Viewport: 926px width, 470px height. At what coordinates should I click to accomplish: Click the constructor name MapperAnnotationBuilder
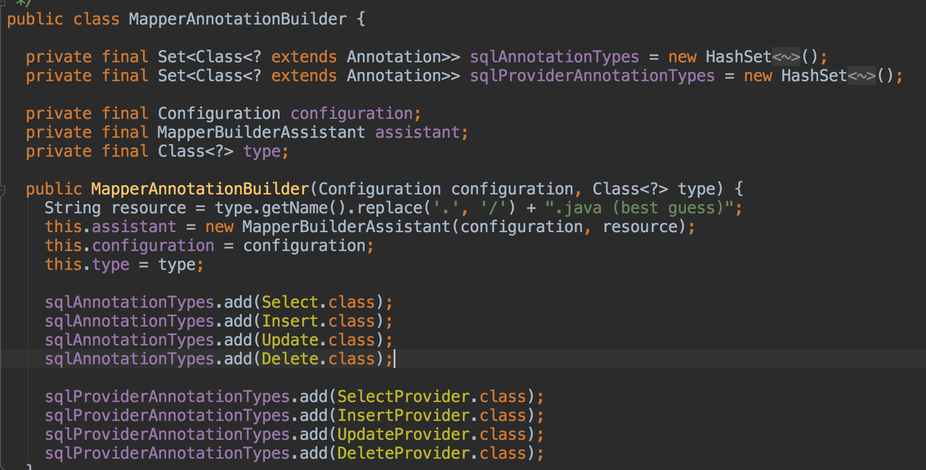tap(200, 189)
